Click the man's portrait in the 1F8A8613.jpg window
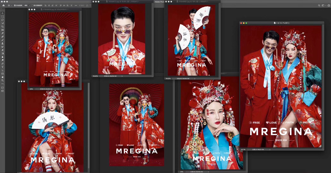Screen dimensions: 331x173 click(x=122, y=39)
